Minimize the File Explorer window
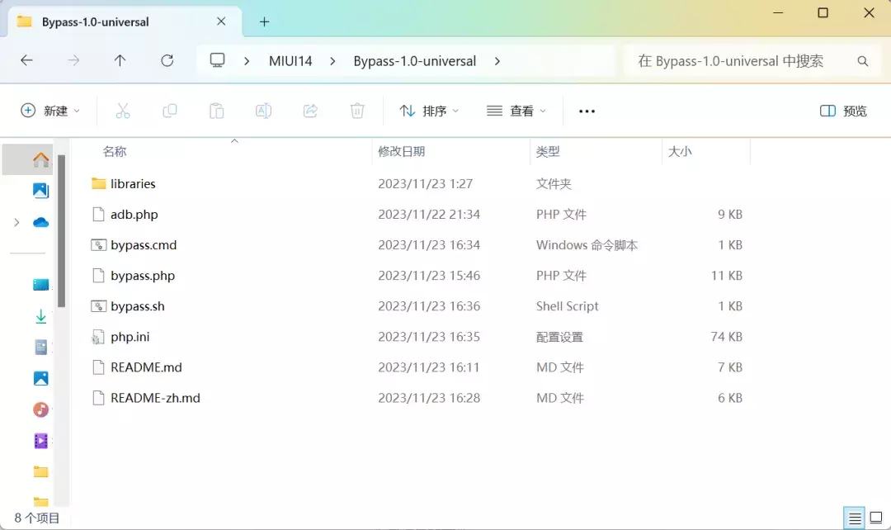 pos(778,12)
